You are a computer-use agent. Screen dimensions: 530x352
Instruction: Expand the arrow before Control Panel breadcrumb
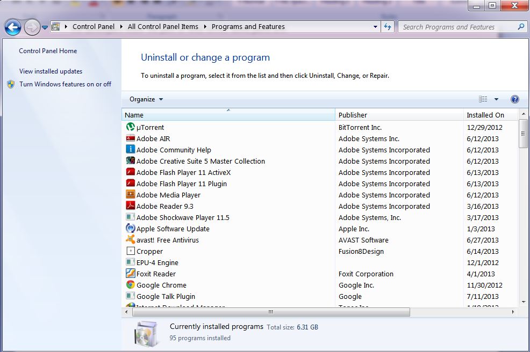(66, 27)
